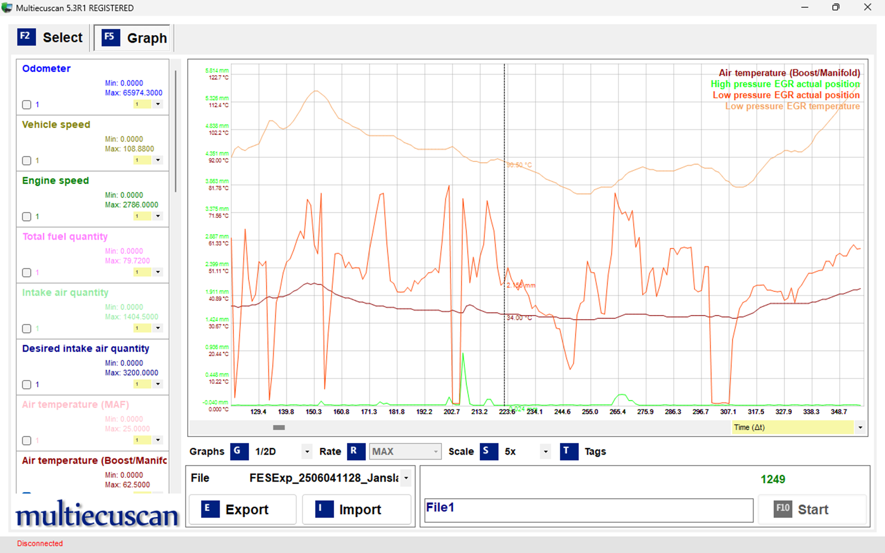Click the Low pressure EGR temperature legend
This screenshot has height=553, width=885.
tap(793, 106)
